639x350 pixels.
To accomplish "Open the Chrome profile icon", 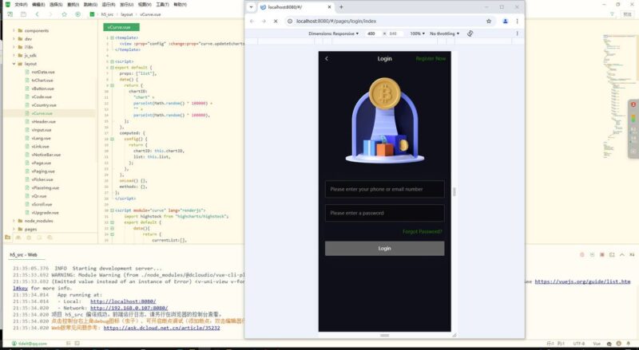I will click(505, 21).
